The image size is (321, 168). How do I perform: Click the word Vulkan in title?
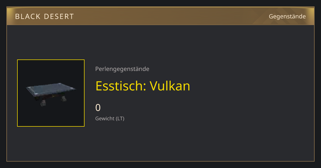(170, 86)
